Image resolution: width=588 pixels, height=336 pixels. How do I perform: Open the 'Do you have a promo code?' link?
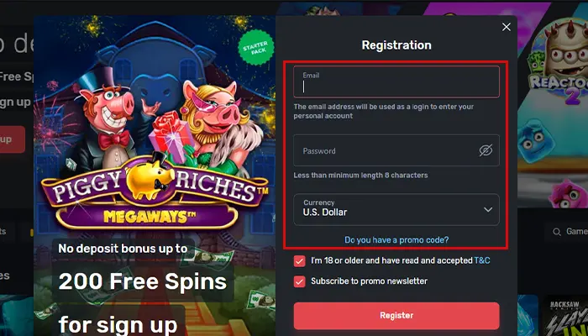tap(396, 240)
